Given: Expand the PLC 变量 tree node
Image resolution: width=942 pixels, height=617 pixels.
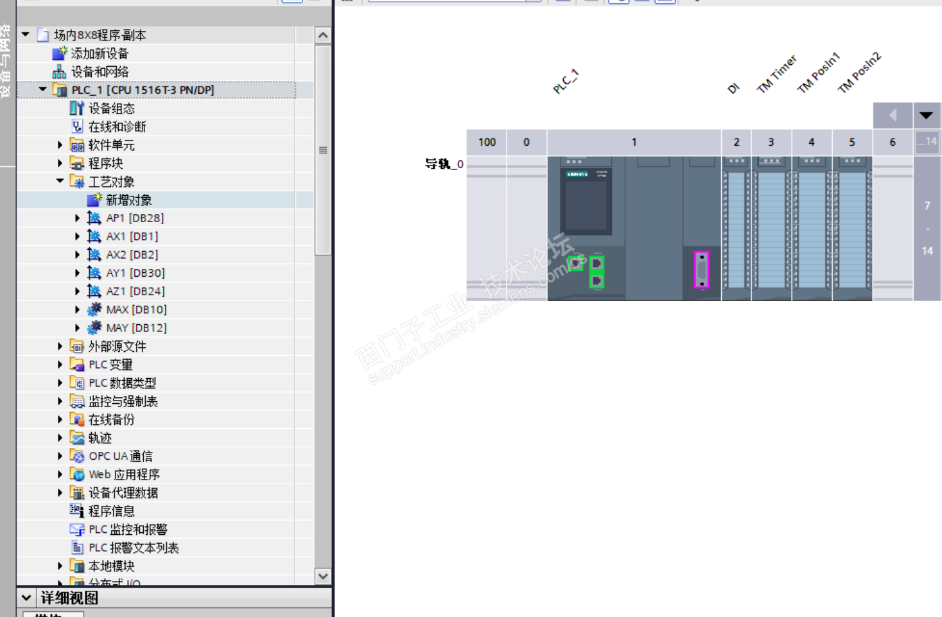Looking at the screenshot, I should click(60, 365).
